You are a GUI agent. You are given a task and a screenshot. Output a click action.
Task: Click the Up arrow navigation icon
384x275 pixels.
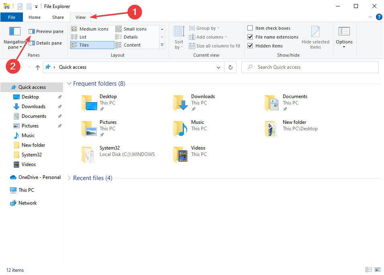pyautogui.click(x=38, y=68)
